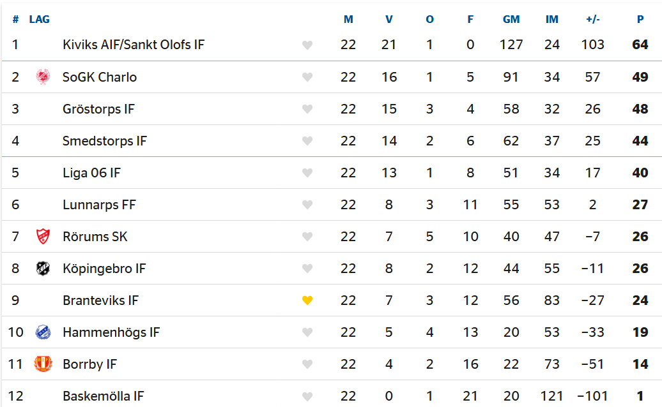Select the LAG column header
The height and width of the screenshot is (407, 662).
coord(39,19)
